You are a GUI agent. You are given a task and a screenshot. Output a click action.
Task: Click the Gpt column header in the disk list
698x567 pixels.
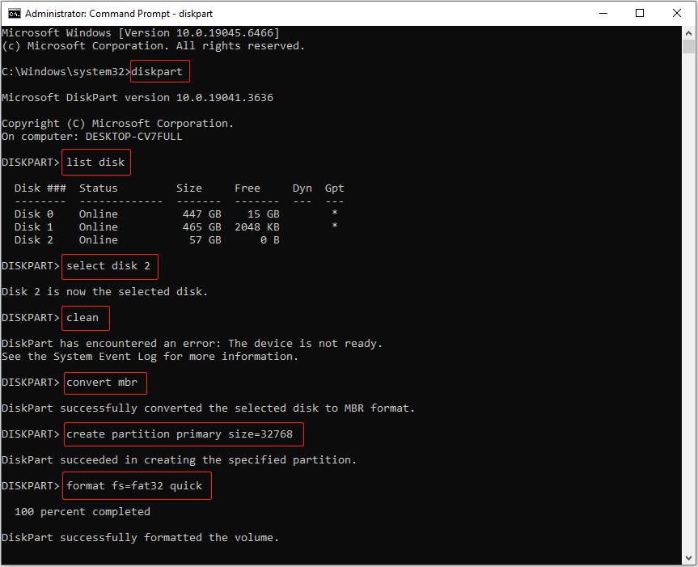[x=333, y=188]
